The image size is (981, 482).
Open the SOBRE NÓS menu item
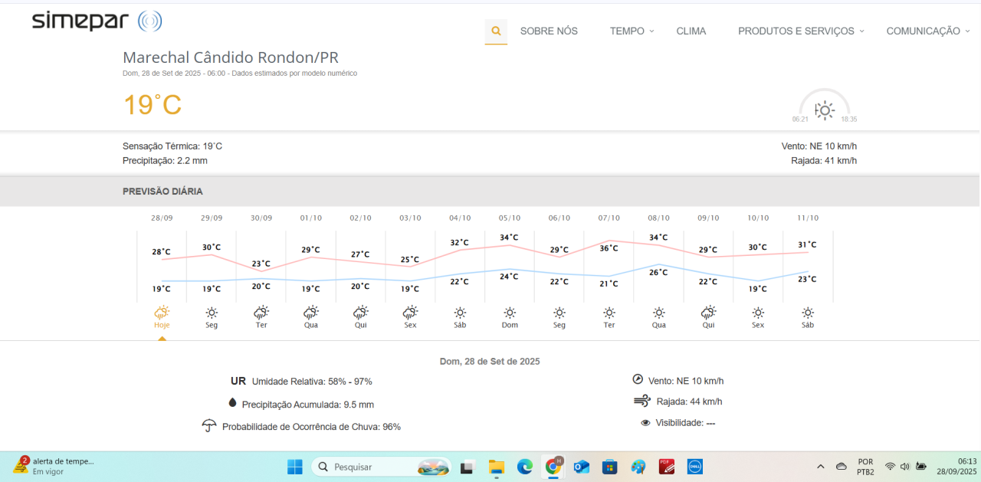549,31
